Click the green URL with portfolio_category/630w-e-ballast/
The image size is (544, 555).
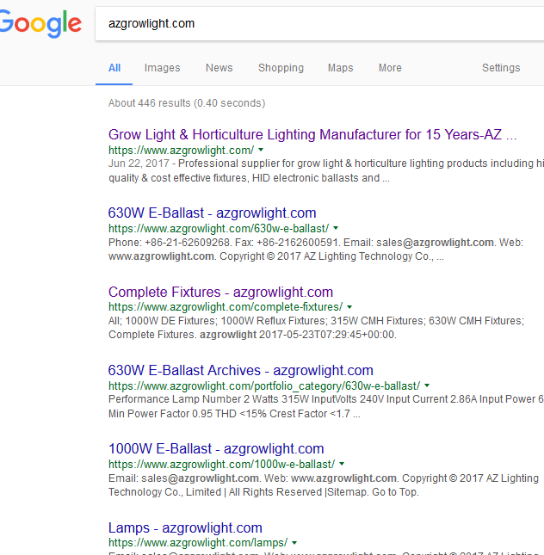pyautogui.click(x=264, y=385)
